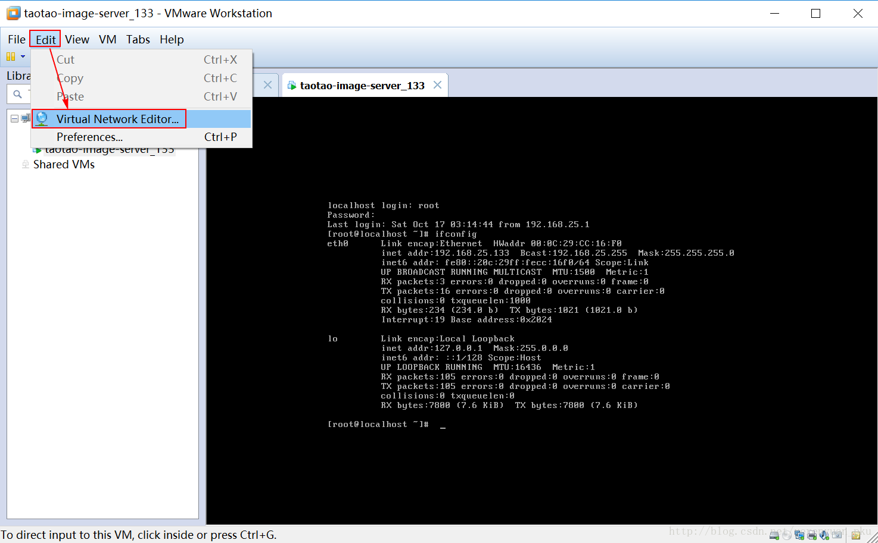
Task: Click the 'lo' loopback interface label
Action: 332,338
